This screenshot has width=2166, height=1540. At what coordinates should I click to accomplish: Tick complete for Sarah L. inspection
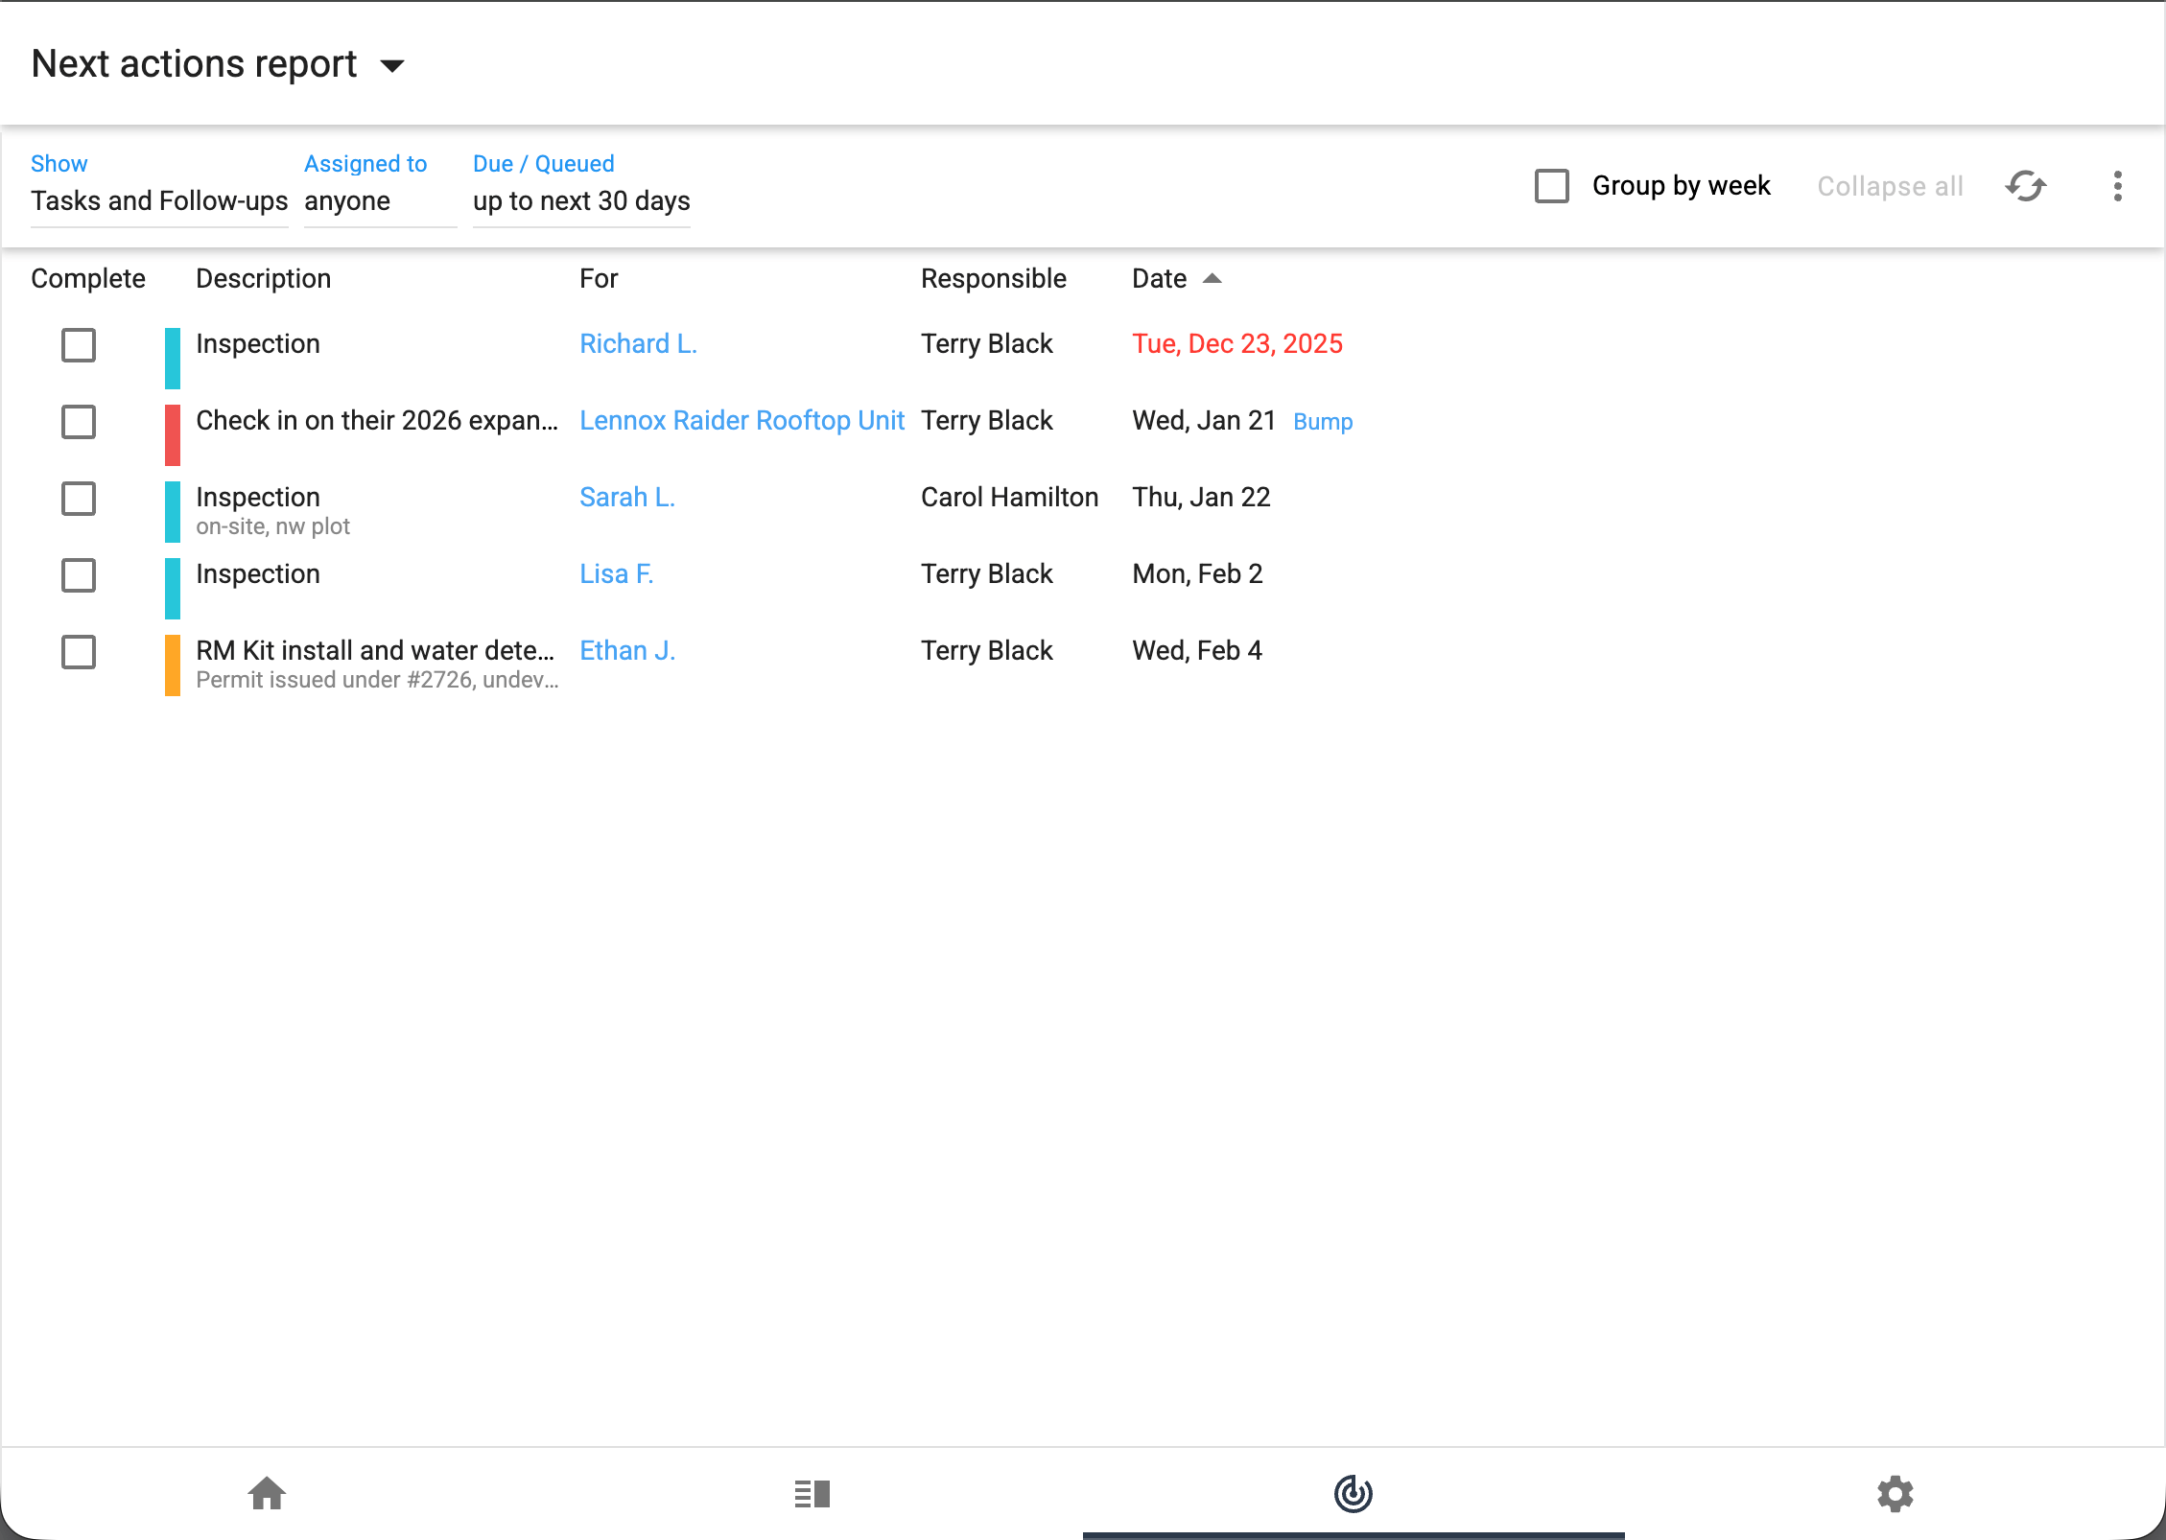point(79,499)
